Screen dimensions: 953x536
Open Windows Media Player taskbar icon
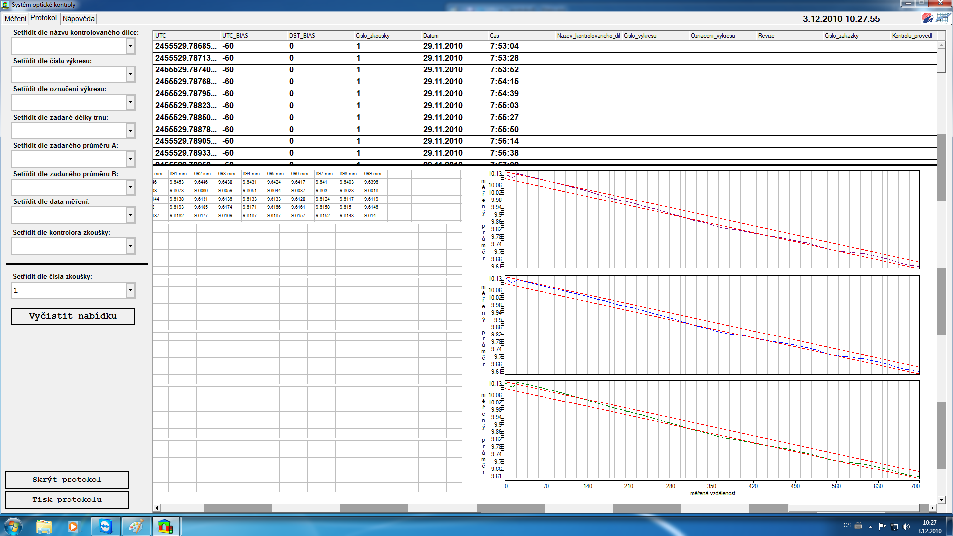[x=74, y=526]
